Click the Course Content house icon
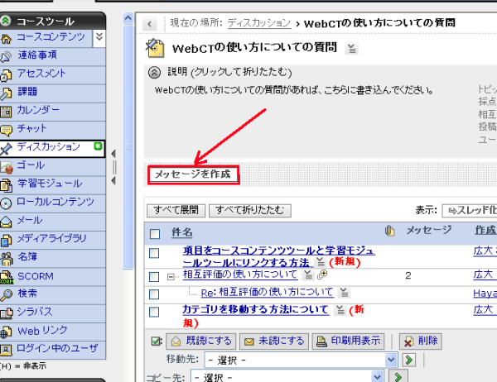The image size is (497, 382). (6, 39)
